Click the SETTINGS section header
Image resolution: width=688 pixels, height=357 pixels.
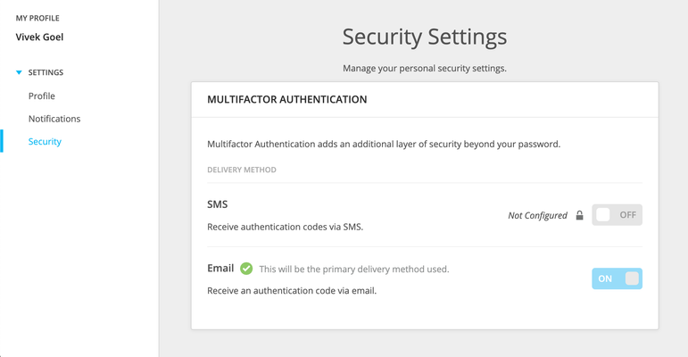(46, 72)
